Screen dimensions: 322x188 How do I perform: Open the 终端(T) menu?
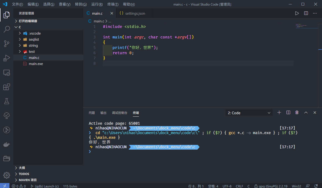(x=113, y=4)
